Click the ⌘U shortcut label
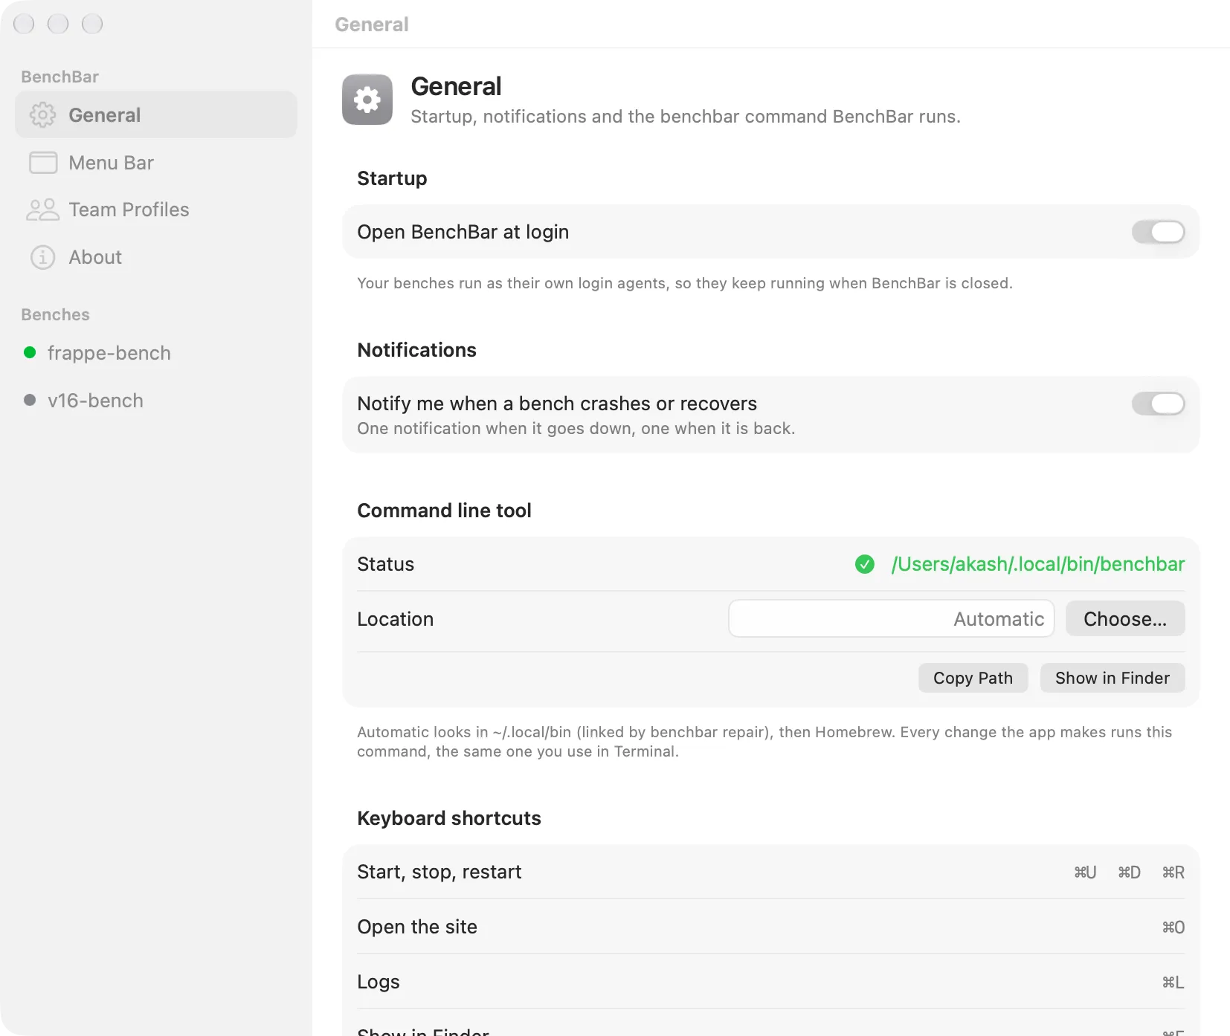The image size is (1230, 1036). pos(1085,872)
